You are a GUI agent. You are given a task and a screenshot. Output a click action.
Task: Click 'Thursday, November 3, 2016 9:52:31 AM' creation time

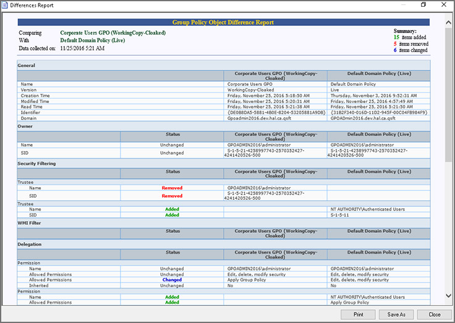(373, 96)
